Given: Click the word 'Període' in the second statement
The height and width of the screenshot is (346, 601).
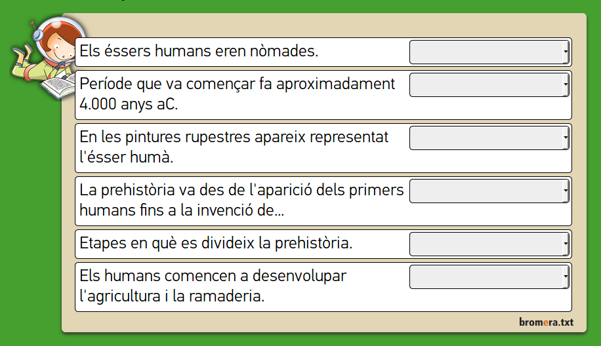Looking at the screenshot, I should click(105, 85).
